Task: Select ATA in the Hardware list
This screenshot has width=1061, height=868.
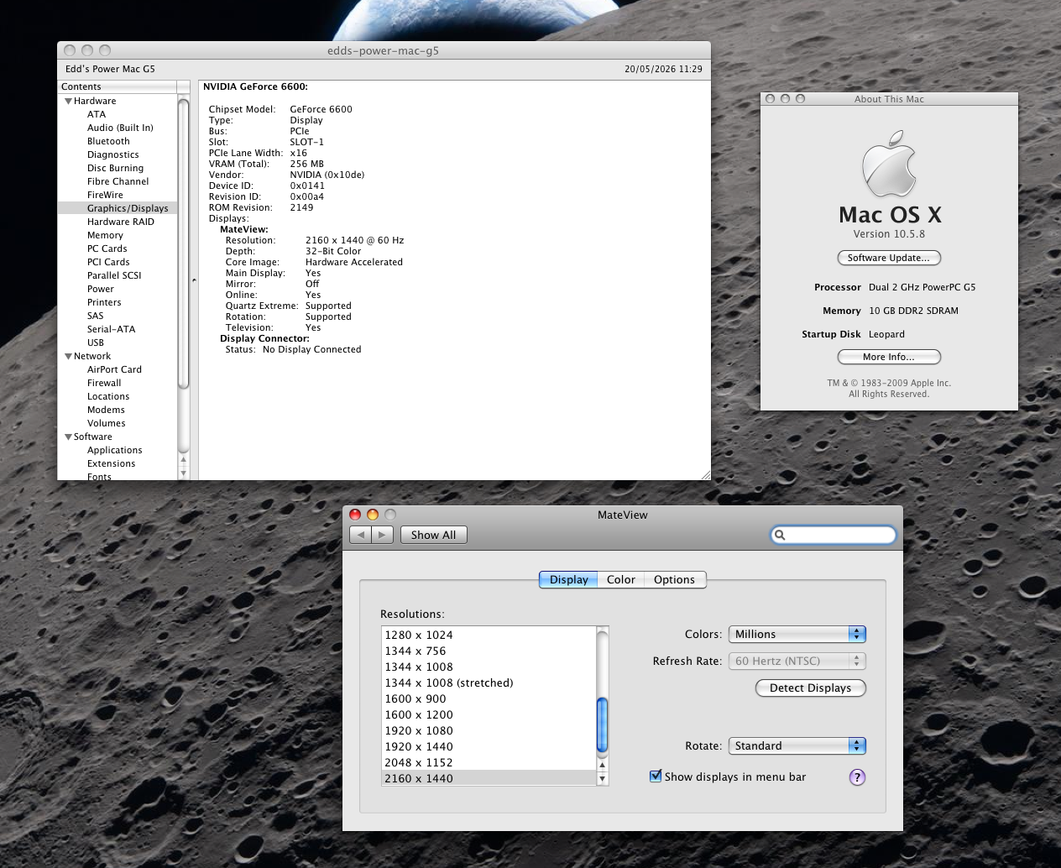Action: (97, 115)
